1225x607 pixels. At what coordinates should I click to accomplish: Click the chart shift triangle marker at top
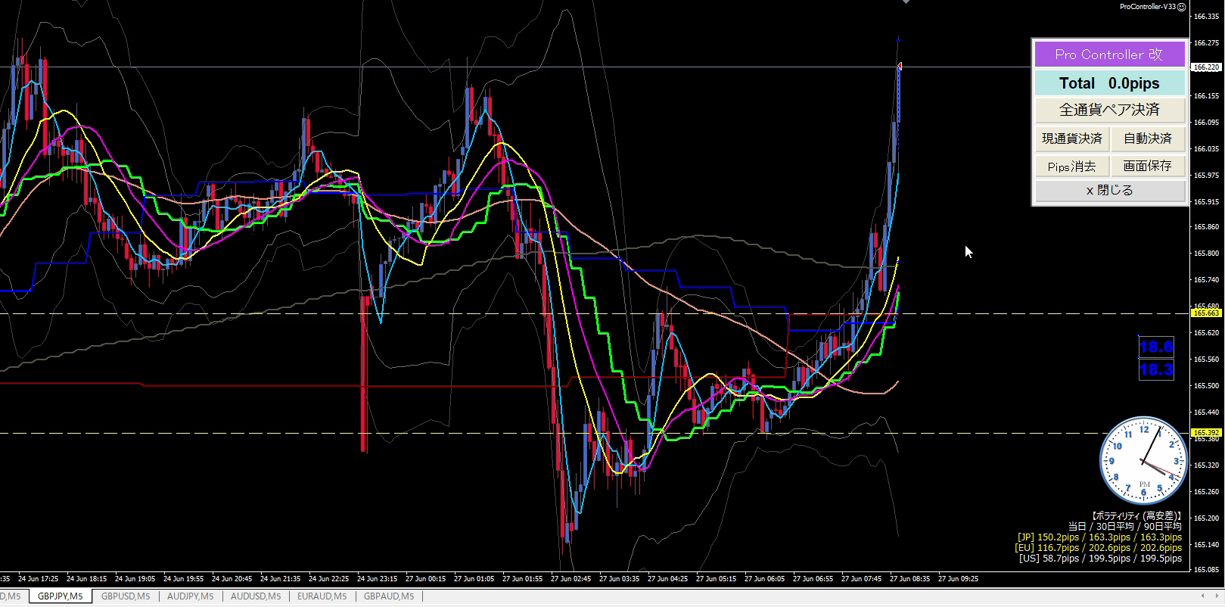pyautogui.click(x=906, y=2)
